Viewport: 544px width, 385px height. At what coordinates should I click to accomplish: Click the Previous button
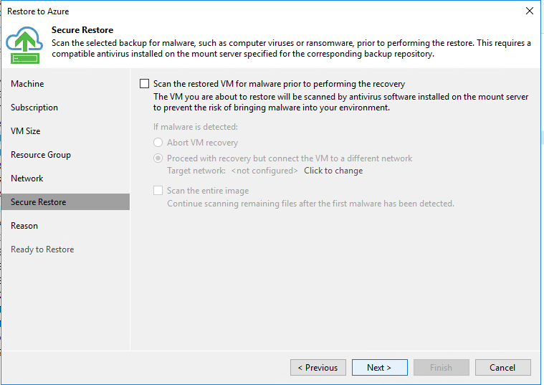pos(318,367)
